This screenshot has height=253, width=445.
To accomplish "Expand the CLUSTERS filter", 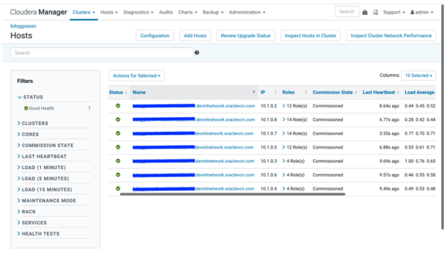I will [x=33, y=123].
